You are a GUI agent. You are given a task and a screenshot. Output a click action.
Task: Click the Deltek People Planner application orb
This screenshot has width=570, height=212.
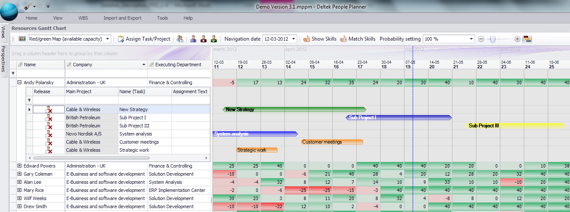click(9, 11)
